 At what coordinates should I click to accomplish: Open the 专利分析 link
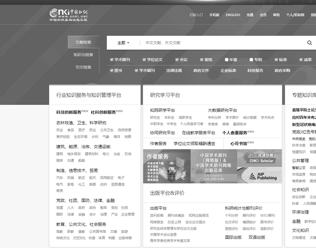coord(215,118)
